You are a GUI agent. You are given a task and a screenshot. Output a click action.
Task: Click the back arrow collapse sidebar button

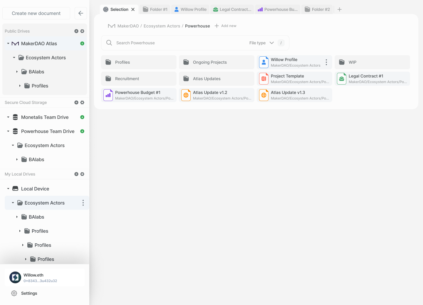[x=81, y=13]
